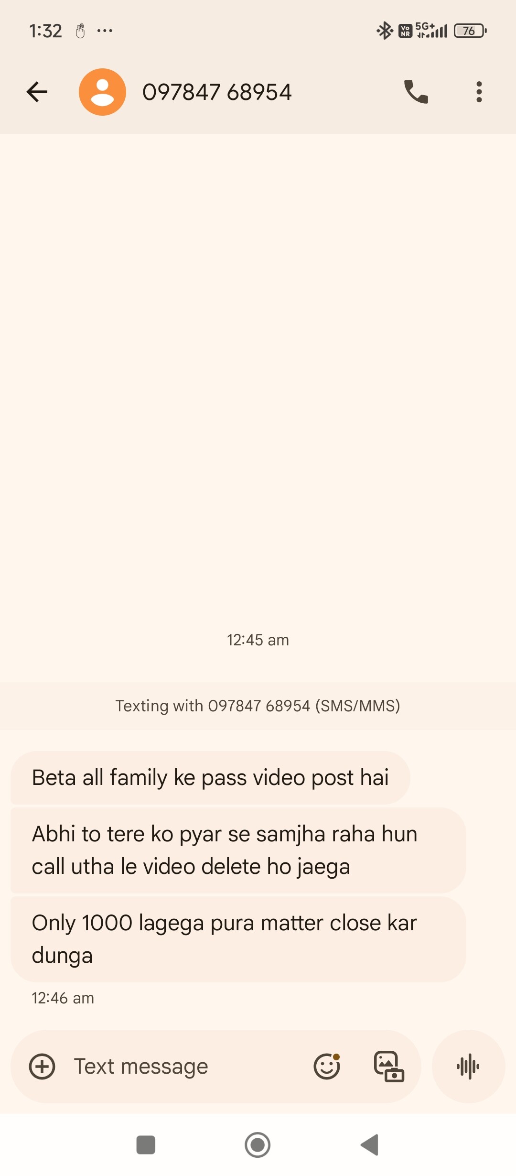Select the 'Beta all family' message bubble
Screen dimensions: 516x1176
click(x=210, y=778)
